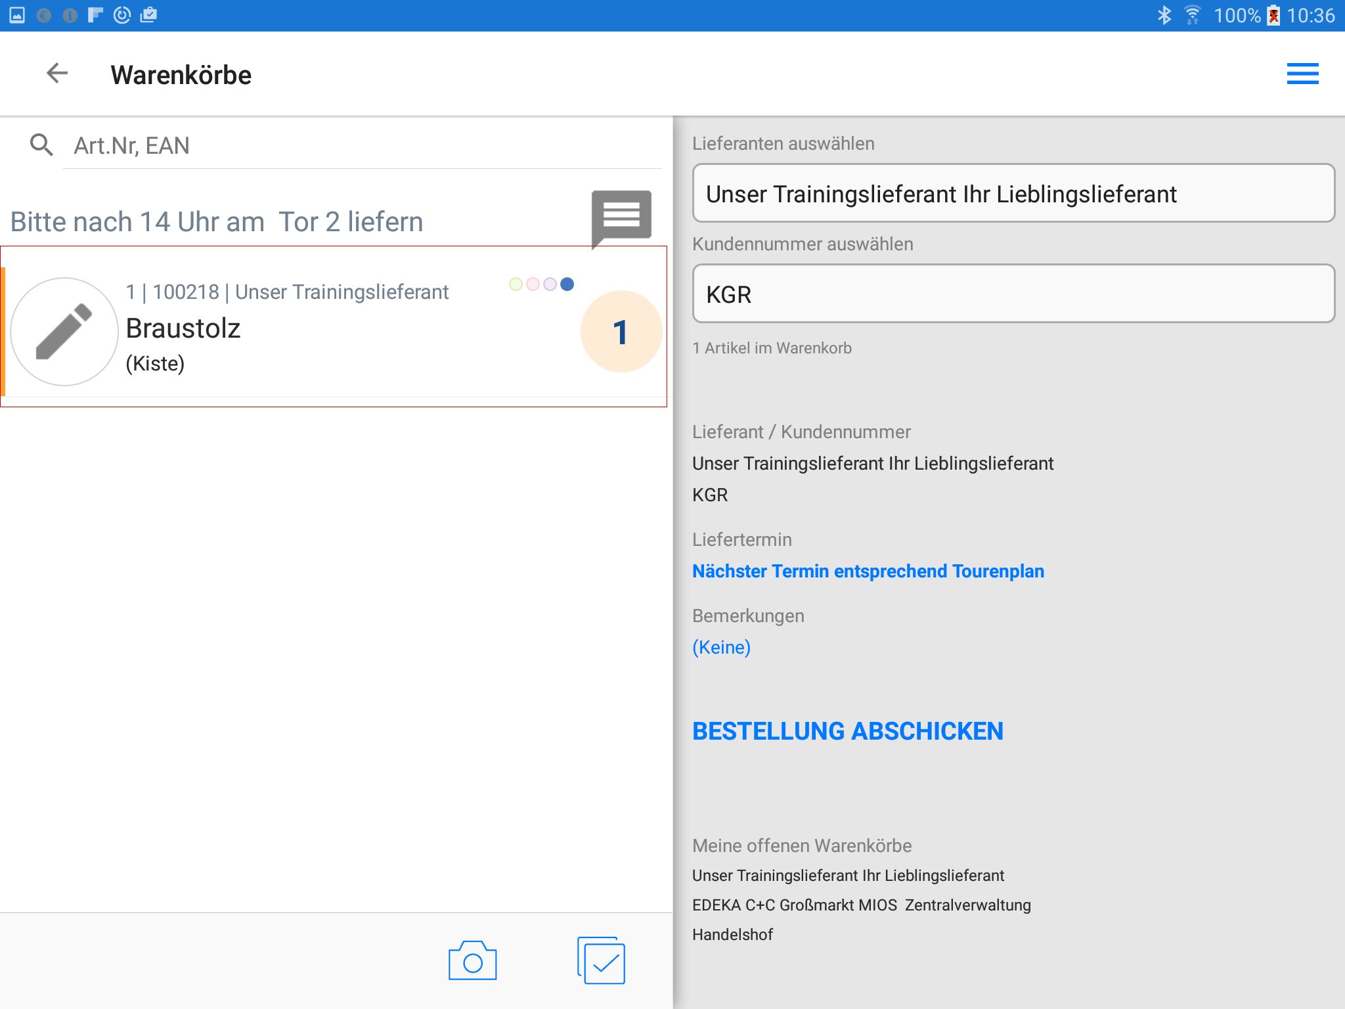The image size is (1345, 1009).
Task: Tap the pencil edit icon for Braustolz
Action: pos(64,332)
